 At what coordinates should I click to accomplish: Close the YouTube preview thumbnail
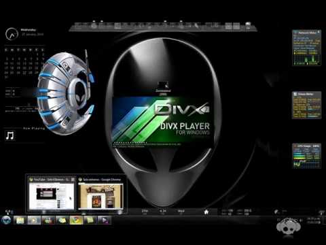point(73,180)
